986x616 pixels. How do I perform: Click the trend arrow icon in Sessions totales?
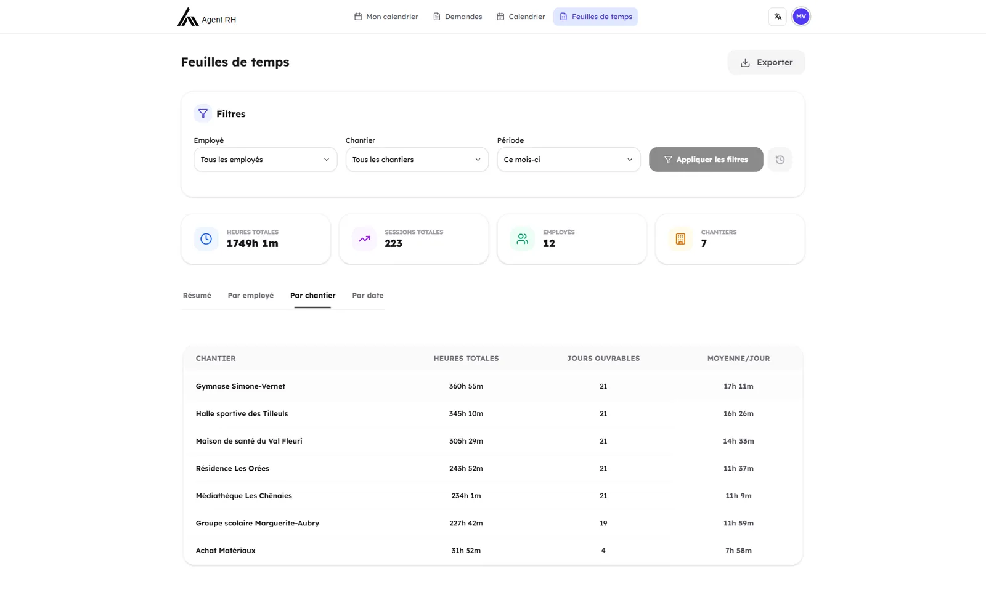tap(364, 239)
